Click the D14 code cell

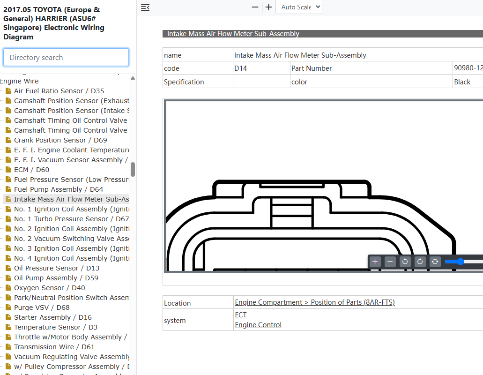(261, 68)
